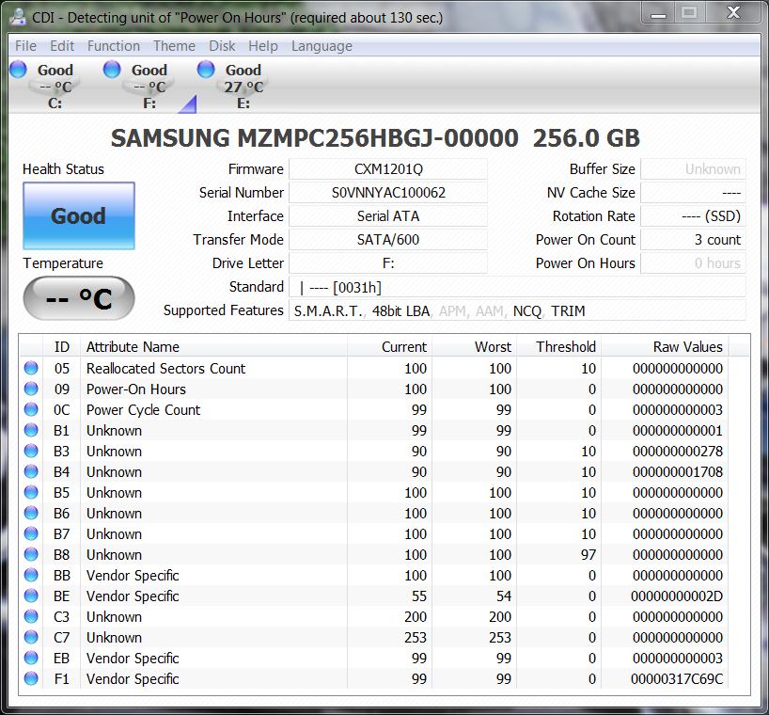Click status orb in the BB row
The width and height of the screenshot is (769, 715).
[31, 575]
